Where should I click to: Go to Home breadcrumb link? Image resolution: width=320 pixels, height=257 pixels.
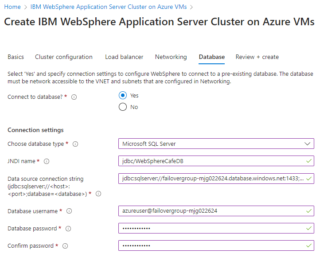(x=12, y=7)
